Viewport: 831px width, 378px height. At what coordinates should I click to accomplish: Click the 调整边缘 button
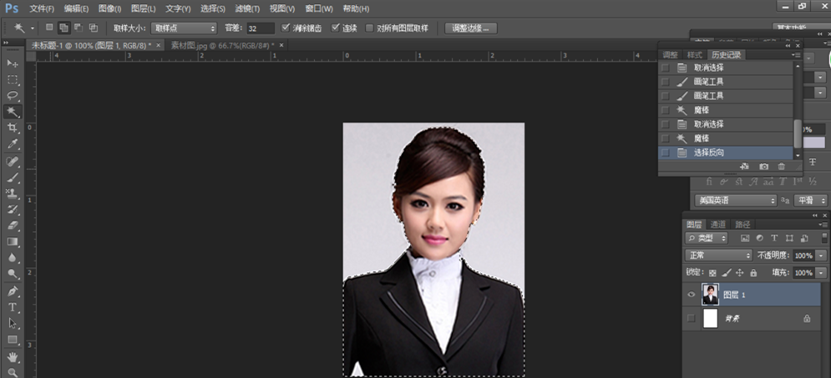(x=472, y=28)
